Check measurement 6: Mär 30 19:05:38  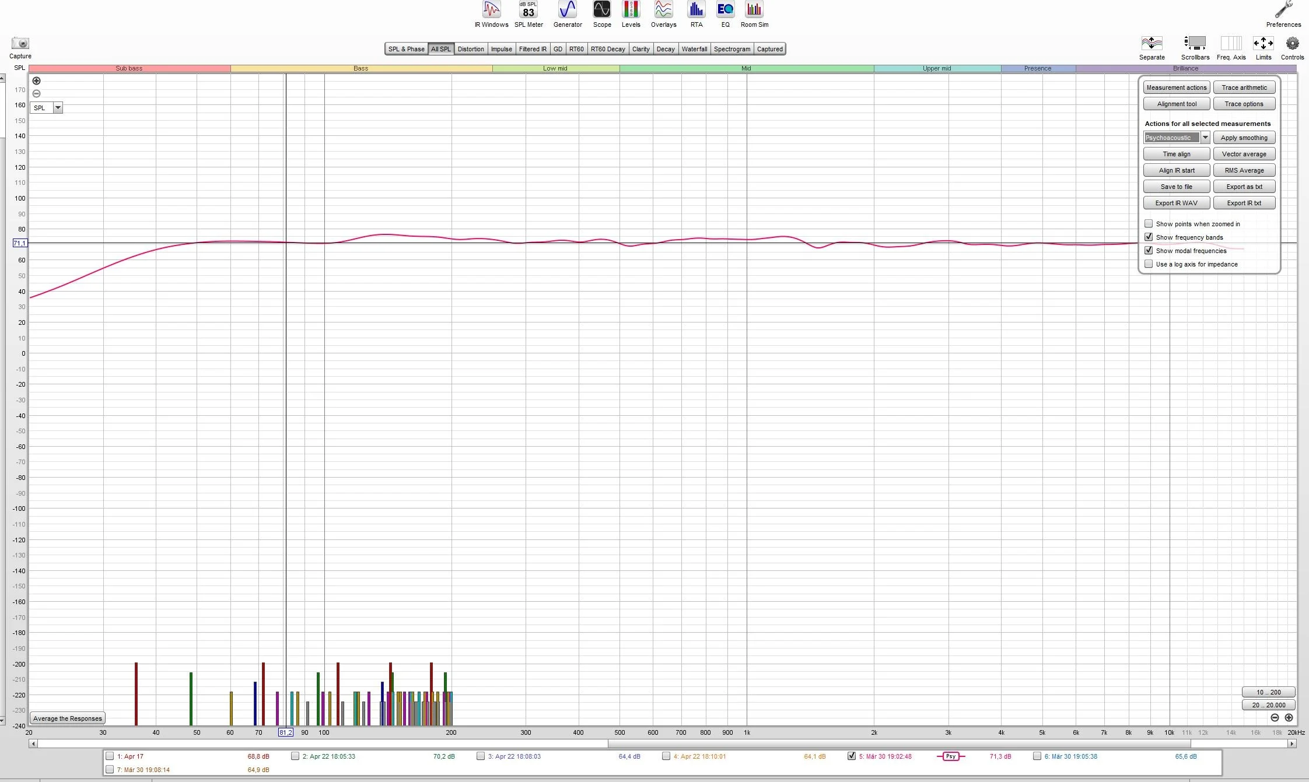(x=1037, y=756)
